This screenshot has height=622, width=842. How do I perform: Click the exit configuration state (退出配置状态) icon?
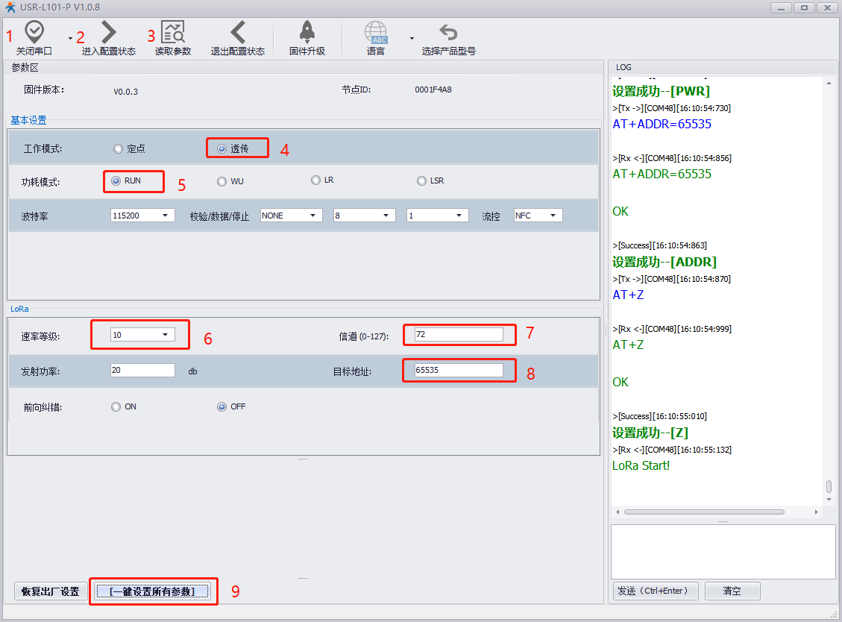pos(237,33)
